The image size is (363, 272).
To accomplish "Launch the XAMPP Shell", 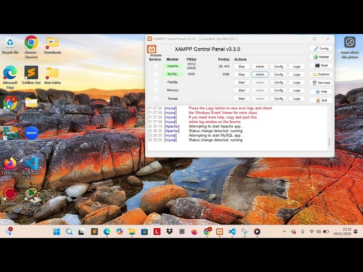I will (x=321, y=65).
